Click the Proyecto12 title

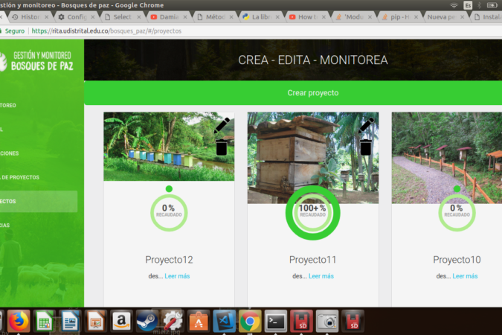169,260
